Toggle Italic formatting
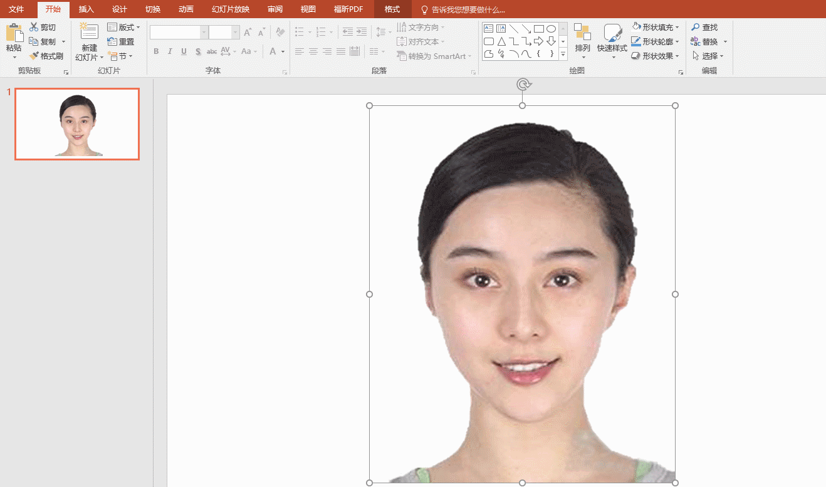 pyautogui.click(x=170, y=51)
